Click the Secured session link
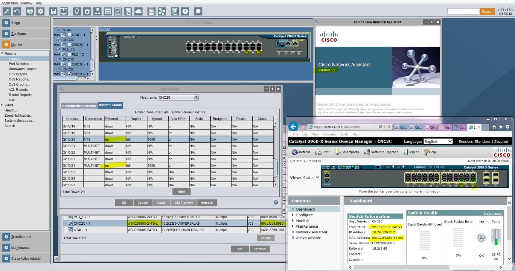The width and height of the screenshot is (515, 271). point(501,141)
